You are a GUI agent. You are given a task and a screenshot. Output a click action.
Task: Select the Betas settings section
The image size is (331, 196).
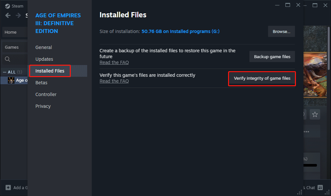(41, 82)
